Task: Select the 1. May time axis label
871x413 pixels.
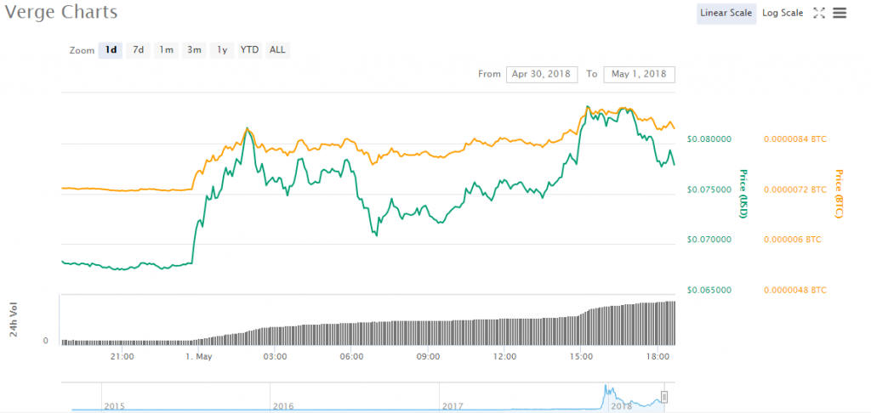Action: pyautogui.click(x=198, y=357)
